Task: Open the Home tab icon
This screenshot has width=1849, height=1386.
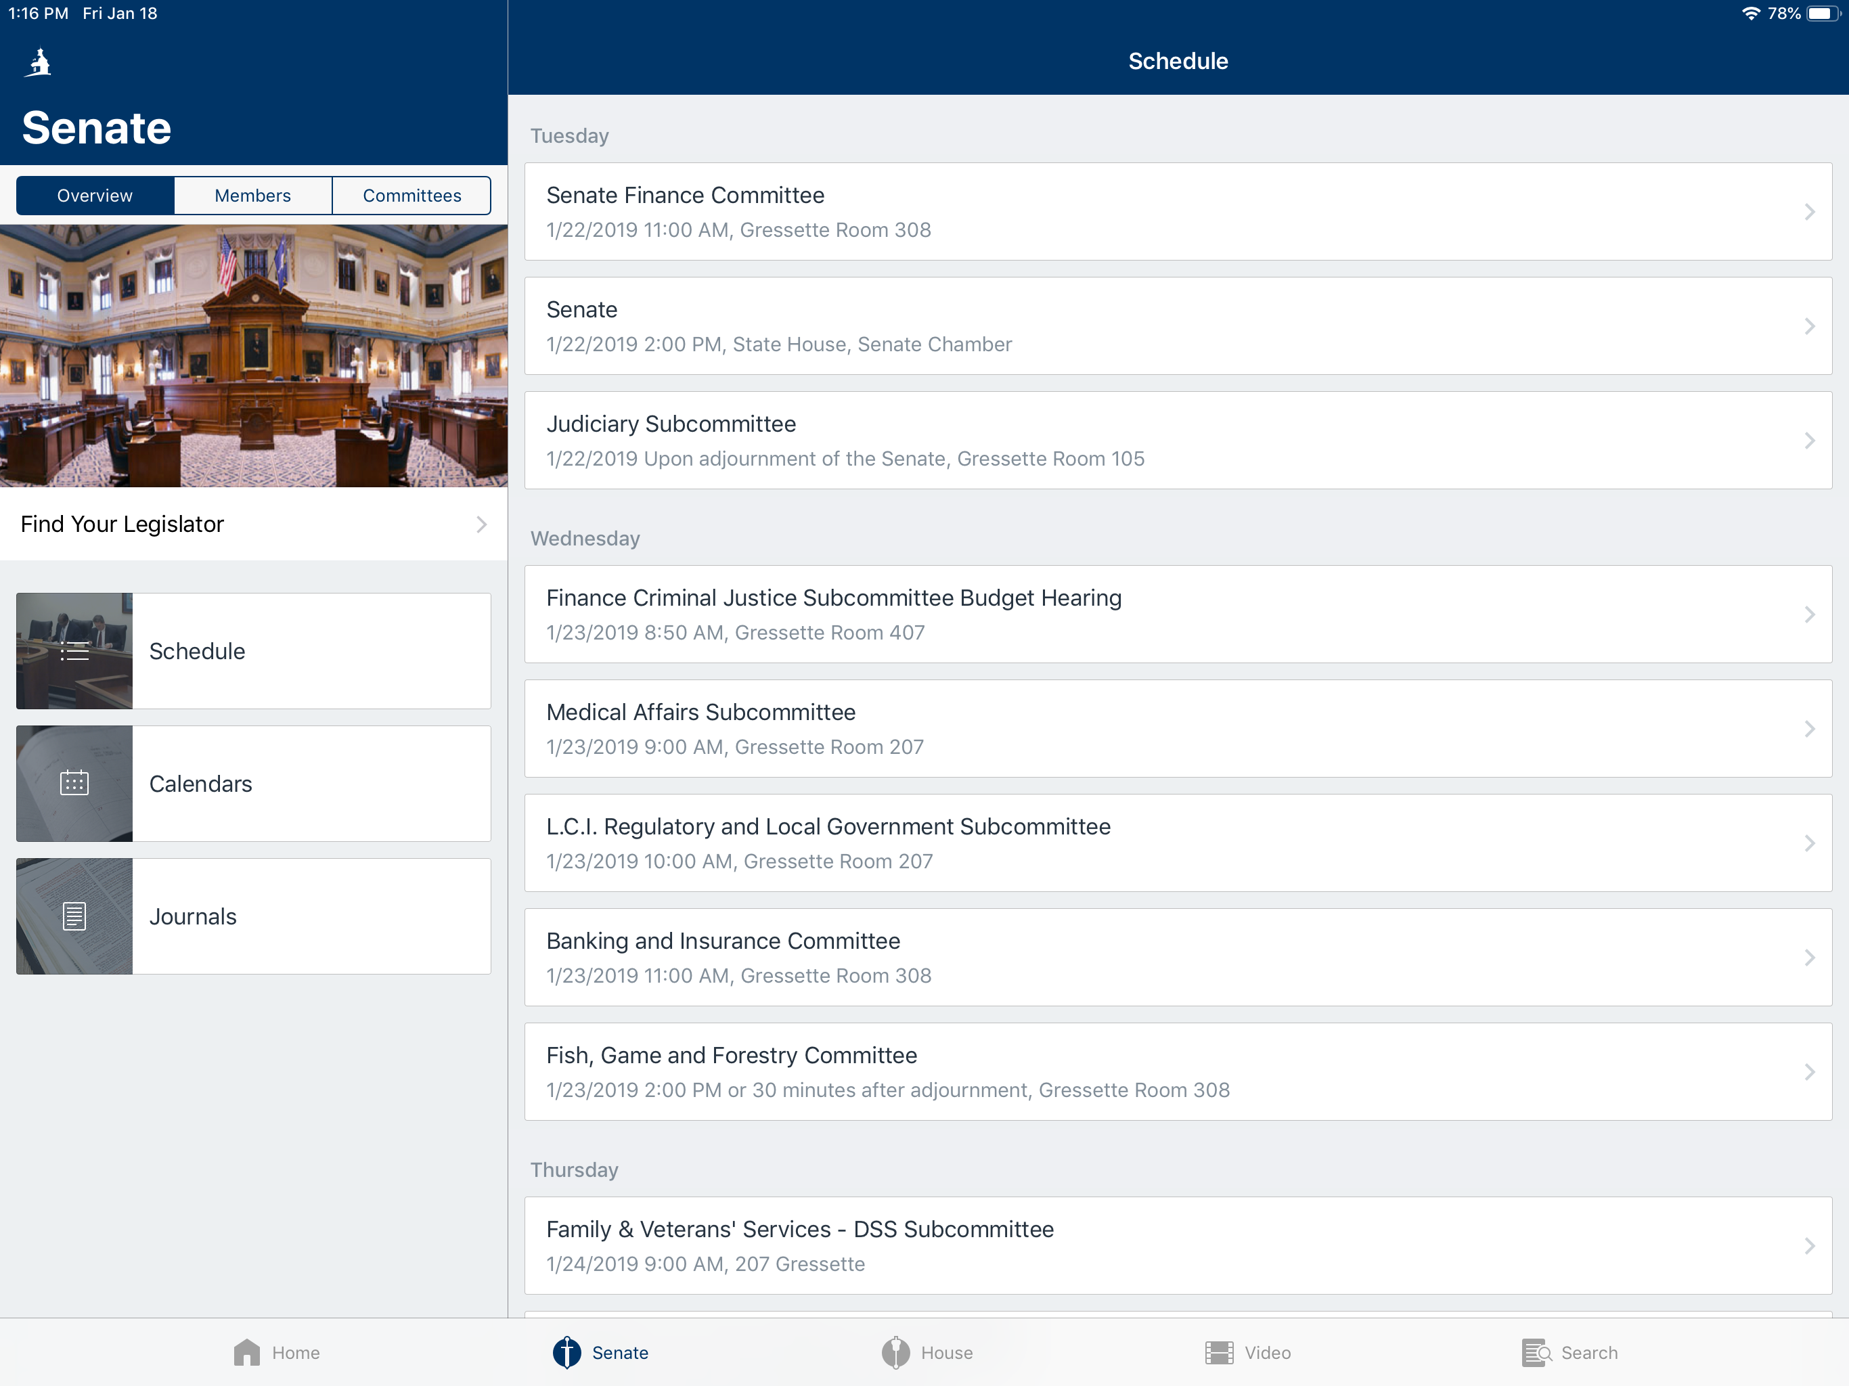Action: pyautogui.click(x=246, y=1351)
